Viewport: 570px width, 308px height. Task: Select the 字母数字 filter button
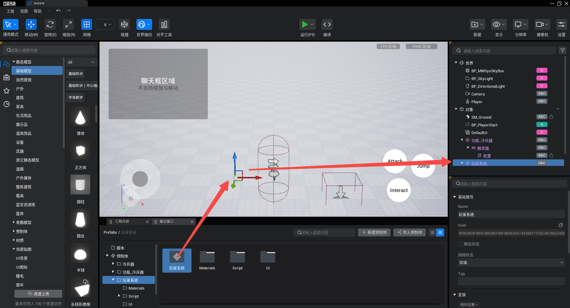[75, 98]
